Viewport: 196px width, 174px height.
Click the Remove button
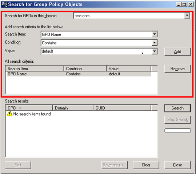tap(177, 69)
